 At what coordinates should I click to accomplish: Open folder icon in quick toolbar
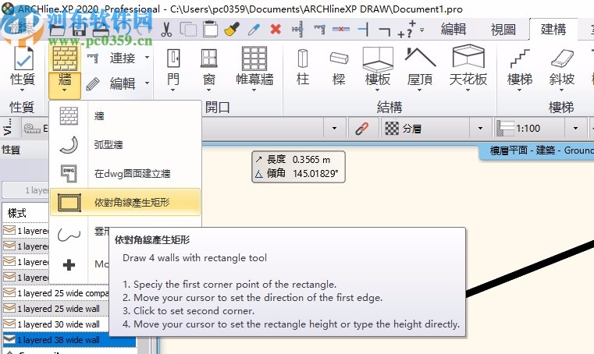click(x=57, y=30)
